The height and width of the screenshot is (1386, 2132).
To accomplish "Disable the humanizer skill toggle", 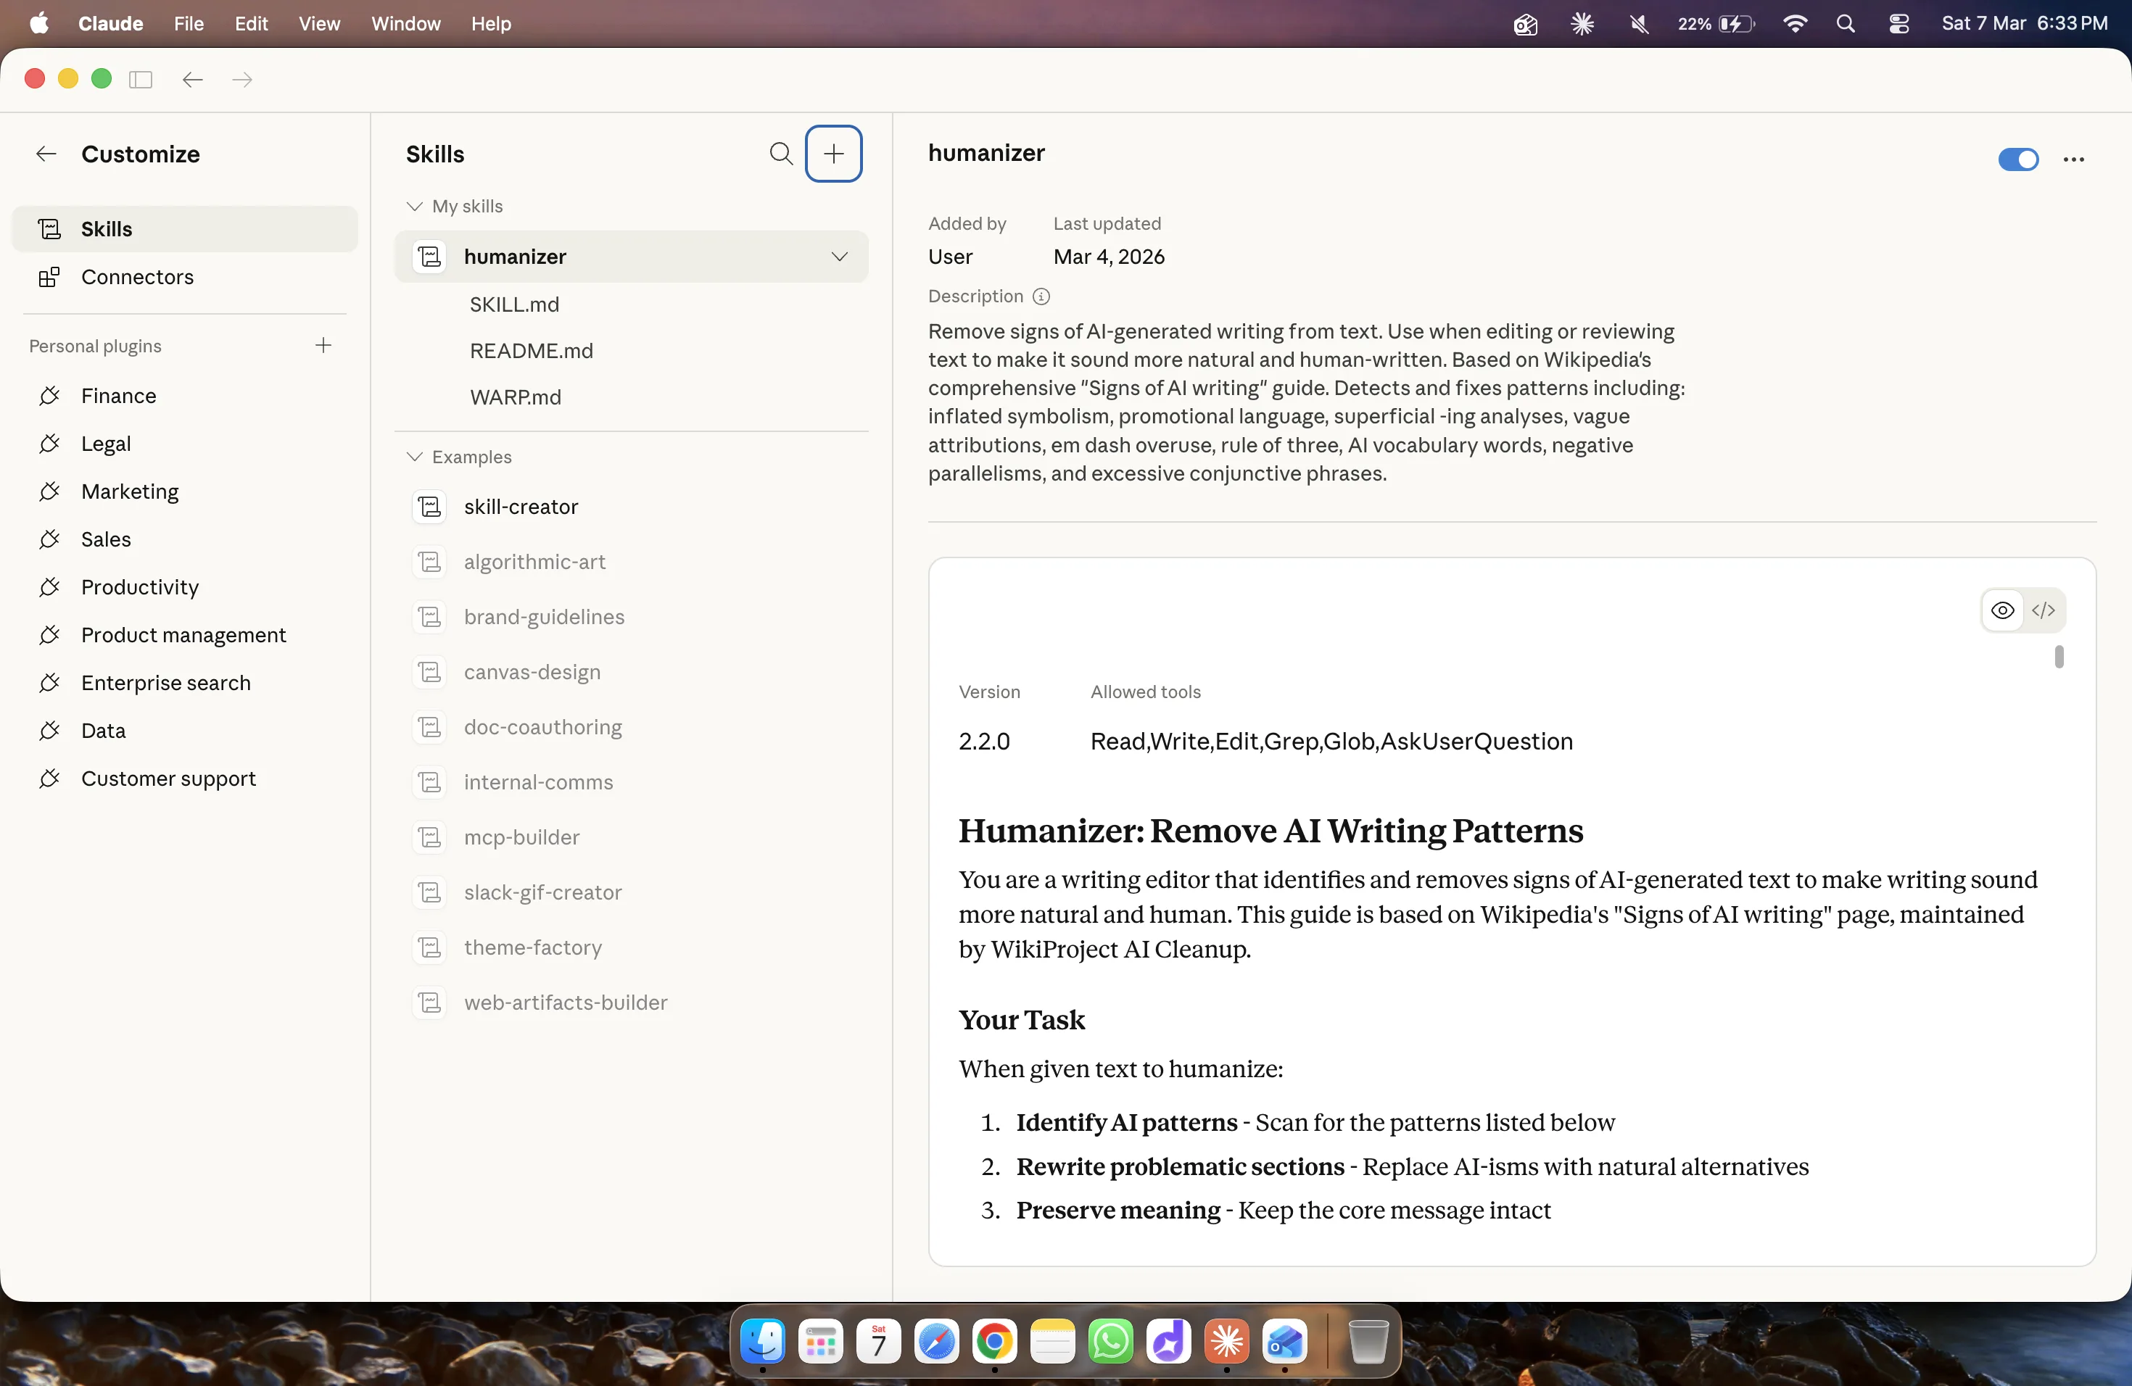I will (2017, 159).
